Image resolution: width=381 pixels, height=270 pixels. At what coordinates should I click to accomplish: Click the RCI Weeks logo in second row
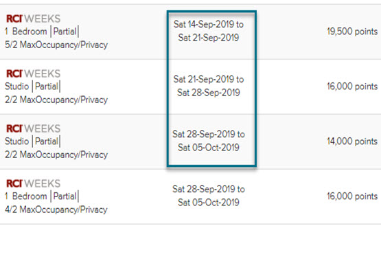(x=33, y=74)
